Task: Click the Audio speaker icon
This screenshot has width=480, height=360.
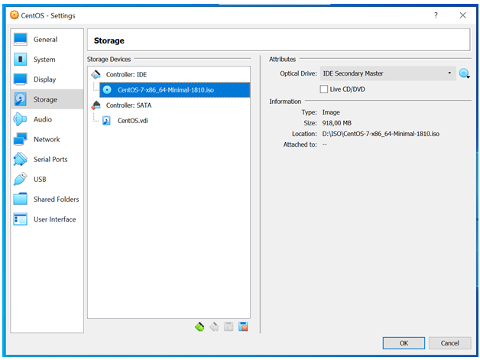Action: [20, 119]
